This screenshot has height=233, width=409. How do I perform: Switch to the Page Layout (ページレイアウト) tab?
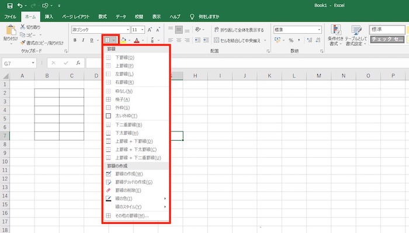(x=75, y=17)
